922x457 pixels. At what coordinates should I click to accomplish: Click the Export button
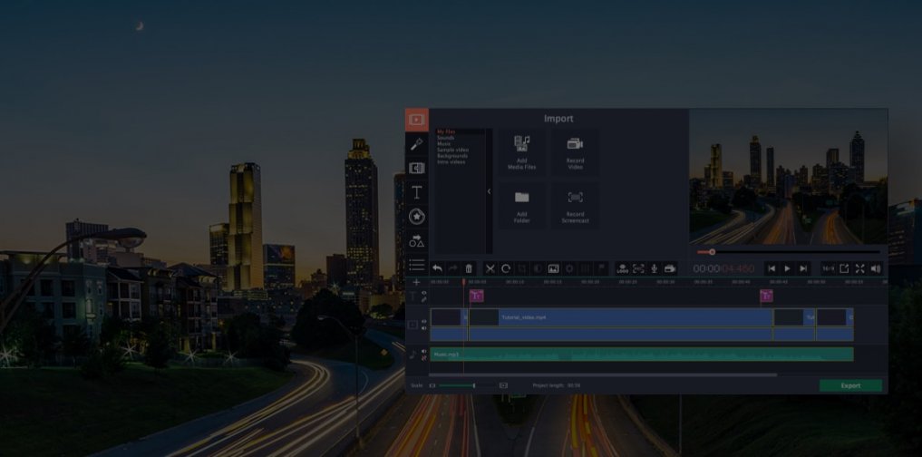[x=850, y=385]
